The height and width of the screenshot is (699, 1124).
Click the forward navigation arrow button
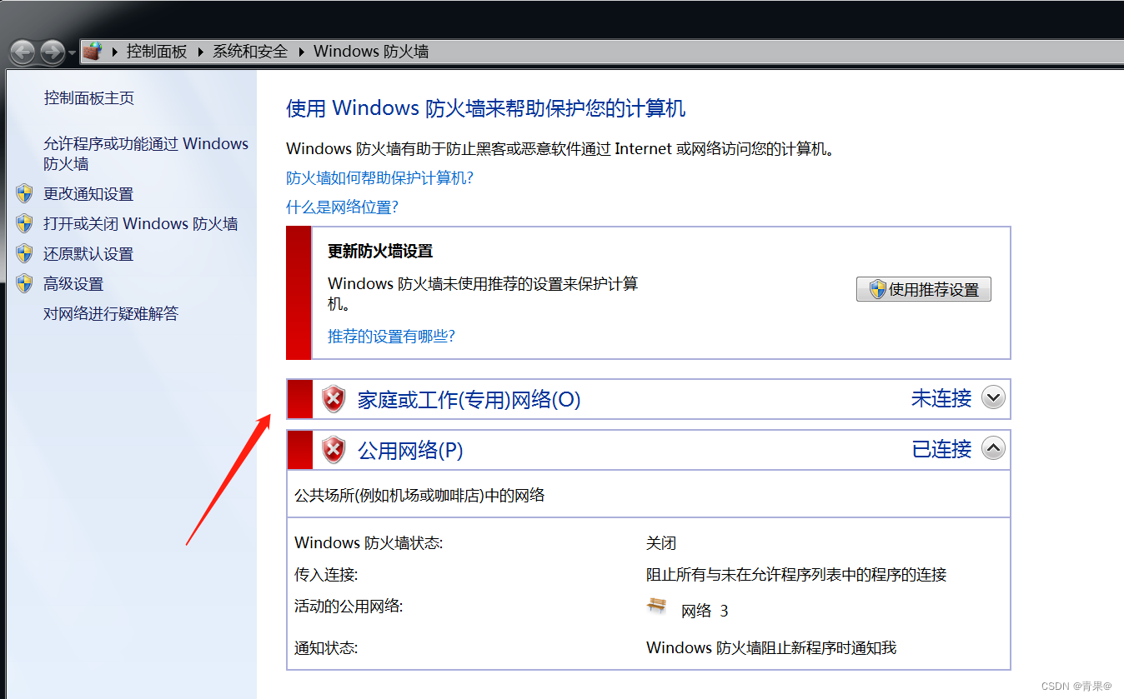click(x=53, y=52)
